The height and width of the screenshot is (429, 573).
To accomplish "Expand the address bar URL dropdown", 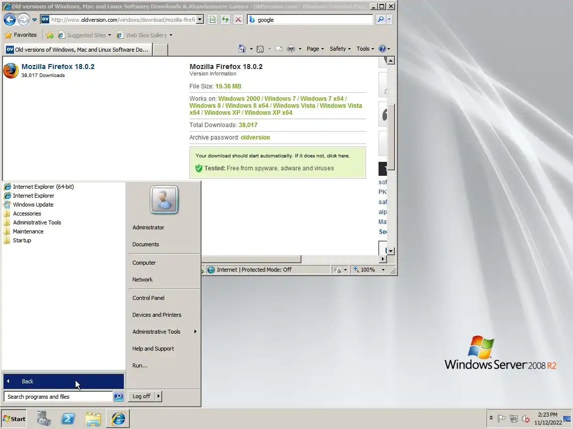I will tap(200, 20).
